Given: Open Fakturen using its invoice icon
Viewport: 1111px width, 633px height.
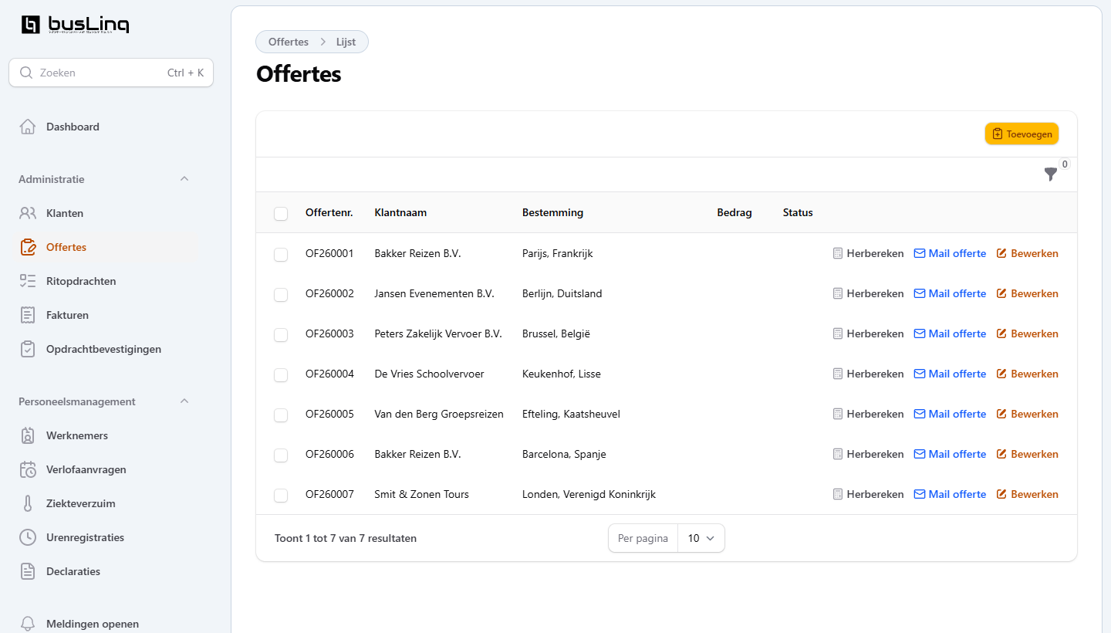Looking at the screenshot, I should pyautogui.click(x=29, y=315).
